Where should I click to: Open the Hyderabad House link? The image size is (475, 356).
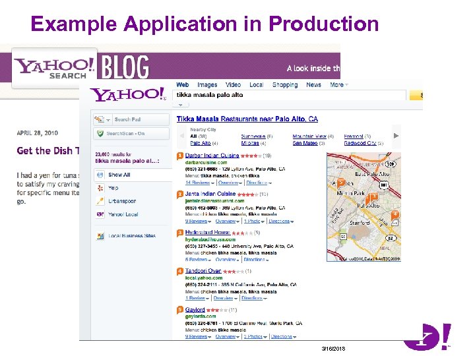pos(208,233)
